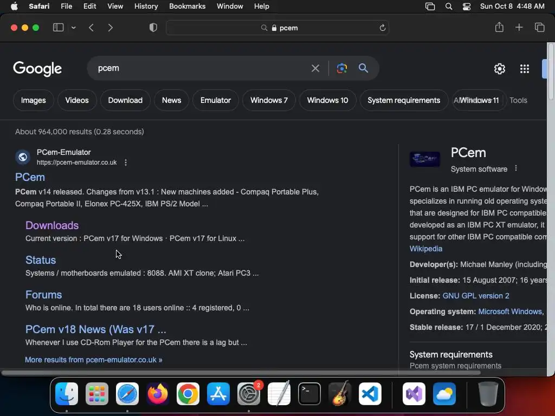Open Finder from the Dock
Screen dimensions: 555x416
pyautogui.click(x=67, y=394)
